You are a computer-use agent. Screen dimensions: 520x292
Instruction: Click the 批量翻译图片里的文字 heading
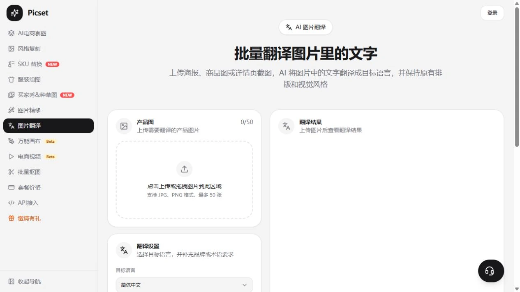coord(305,54)
